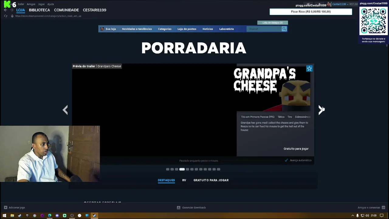Click the Sobrevivência tag

click(x=303, y=117)
